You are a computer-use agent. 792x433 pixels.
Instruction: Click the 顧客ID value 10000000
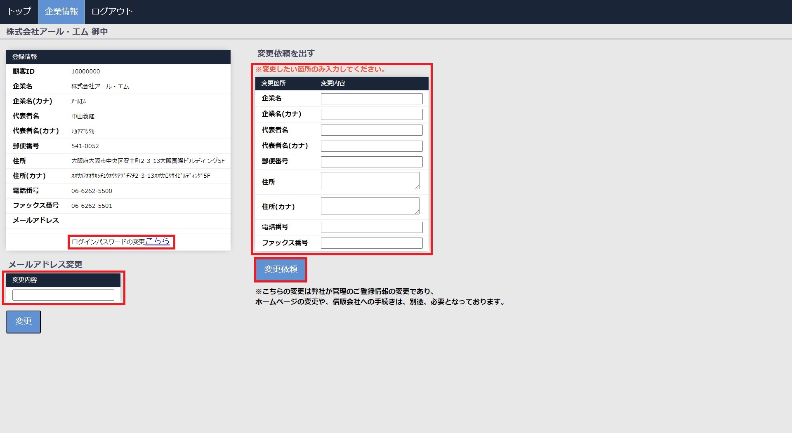click(85, 71)
